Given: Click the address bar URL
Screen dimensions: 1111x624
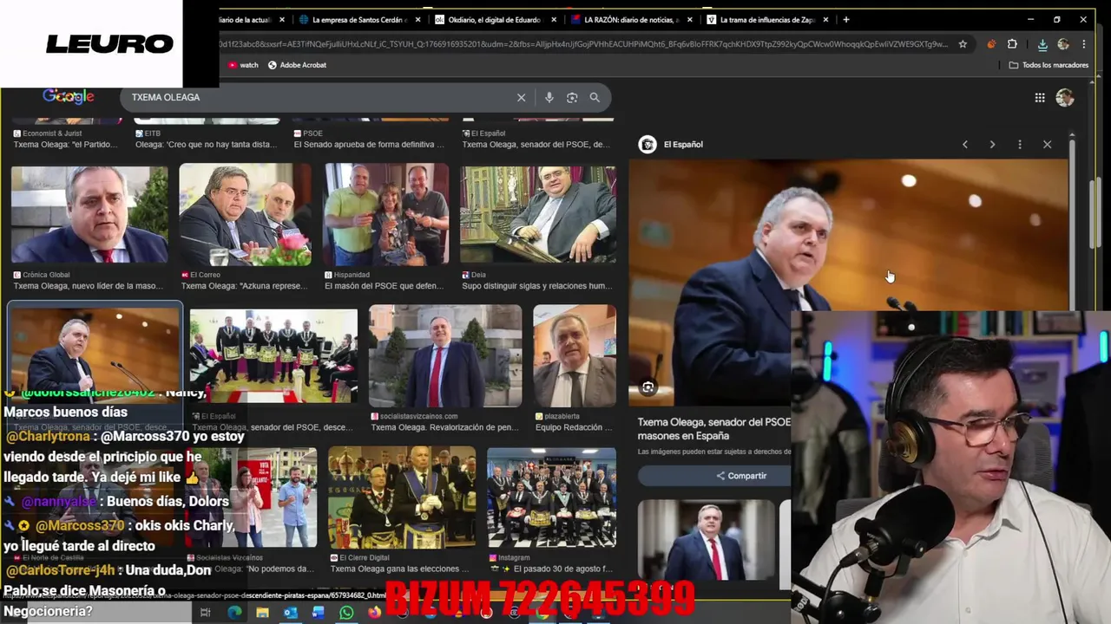Looking at the screenshot, I should 583,44.
